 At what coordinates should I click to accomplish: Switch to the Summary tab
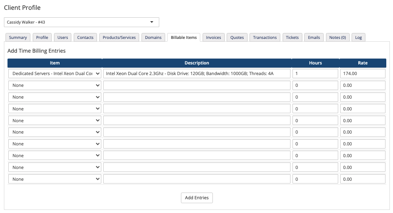click(x=18, y=37)
